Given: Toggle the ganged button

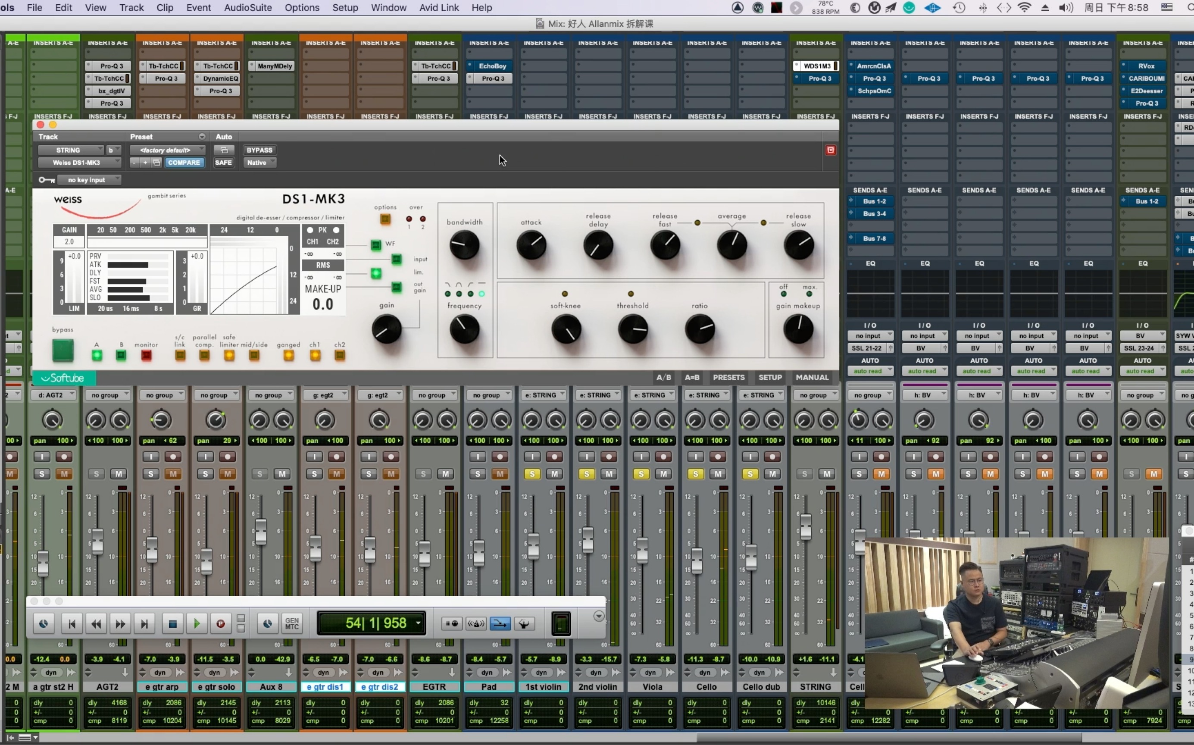Looking at the screenshot, I should point(289,355).
